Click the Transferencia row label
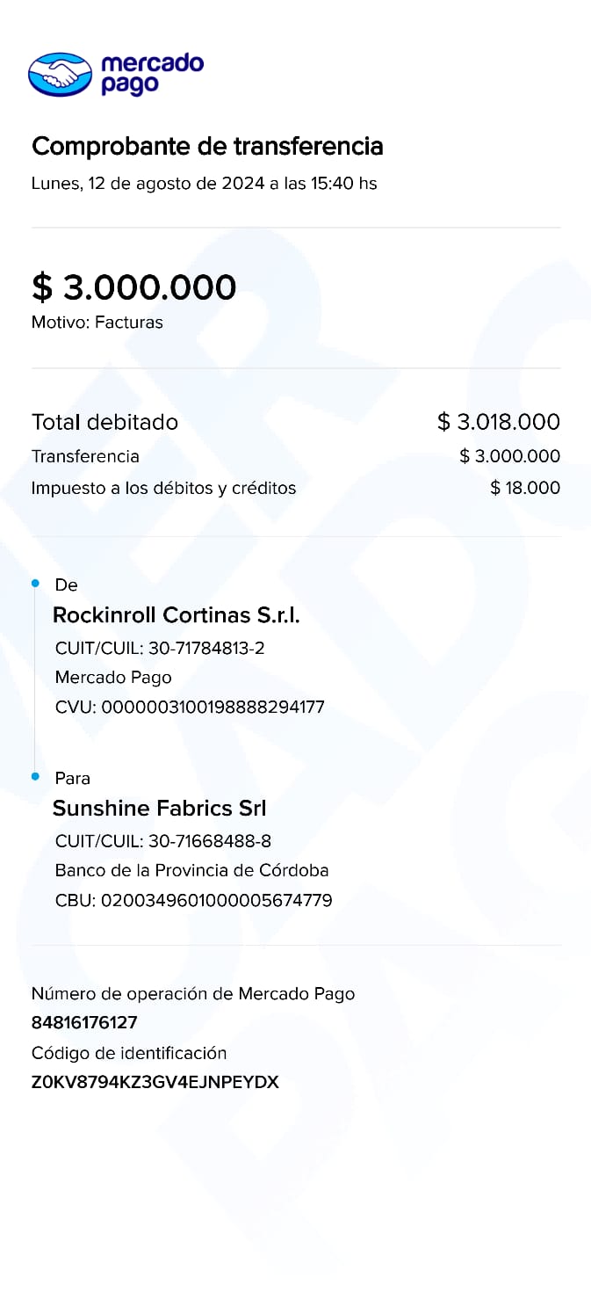This screenshot has width=591, height=1314. tap(85, 456)
